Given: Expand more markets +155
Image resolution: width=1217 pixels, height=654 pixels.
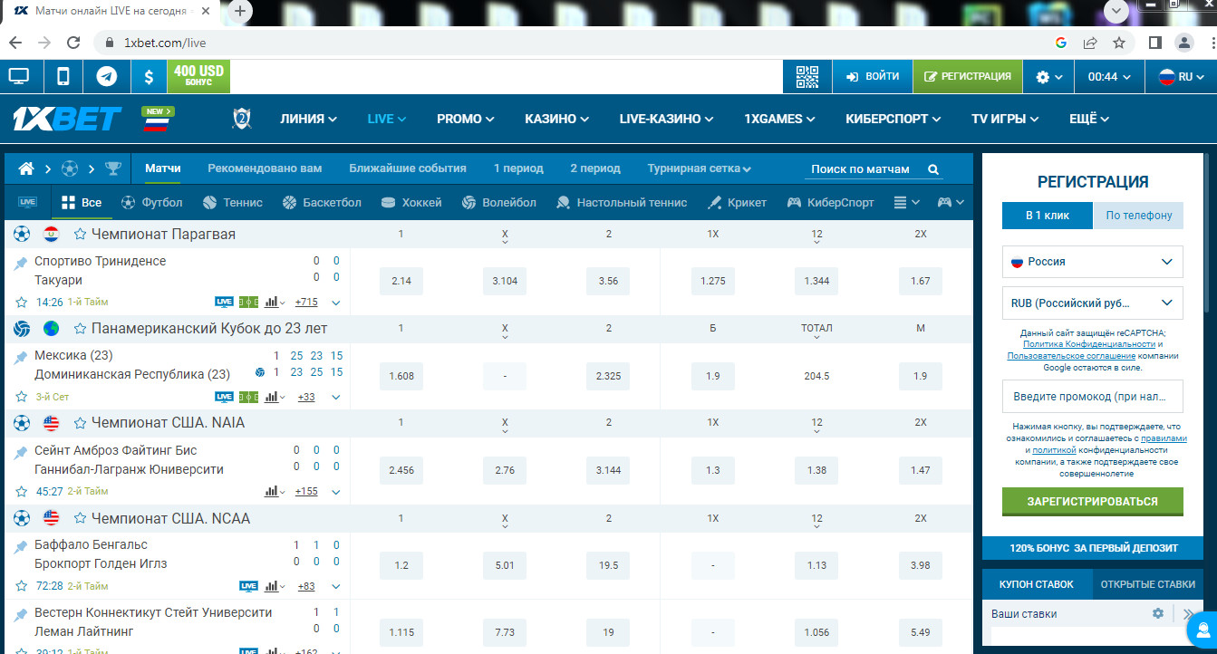Looking at the screenshot, I should pos(306,492).
